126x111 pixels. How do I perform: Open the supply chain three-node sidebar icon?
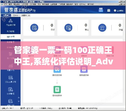click(11, 21)
